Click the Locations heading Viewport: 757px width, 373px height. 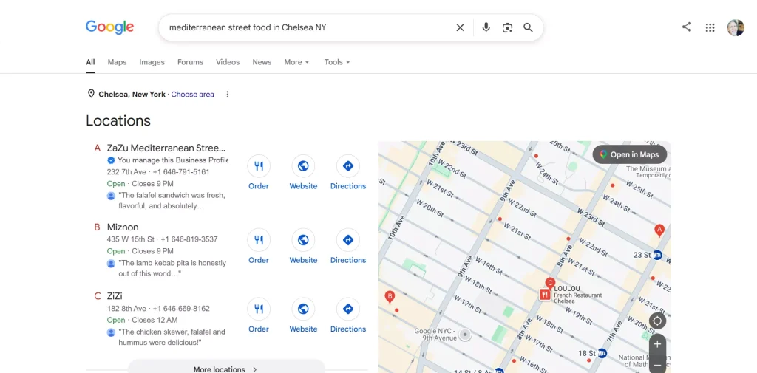click(x=118, y=120)
